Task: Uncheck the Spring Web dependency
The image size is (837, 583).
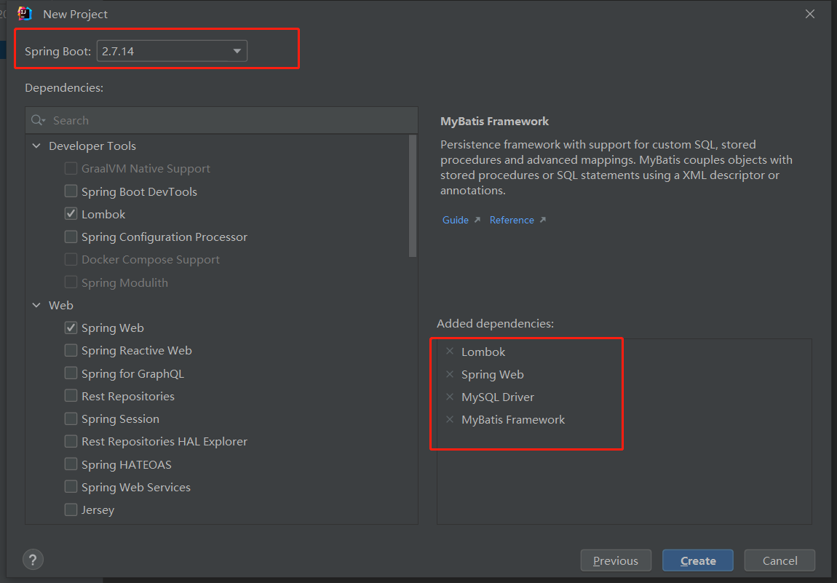Action: point(71,328)
